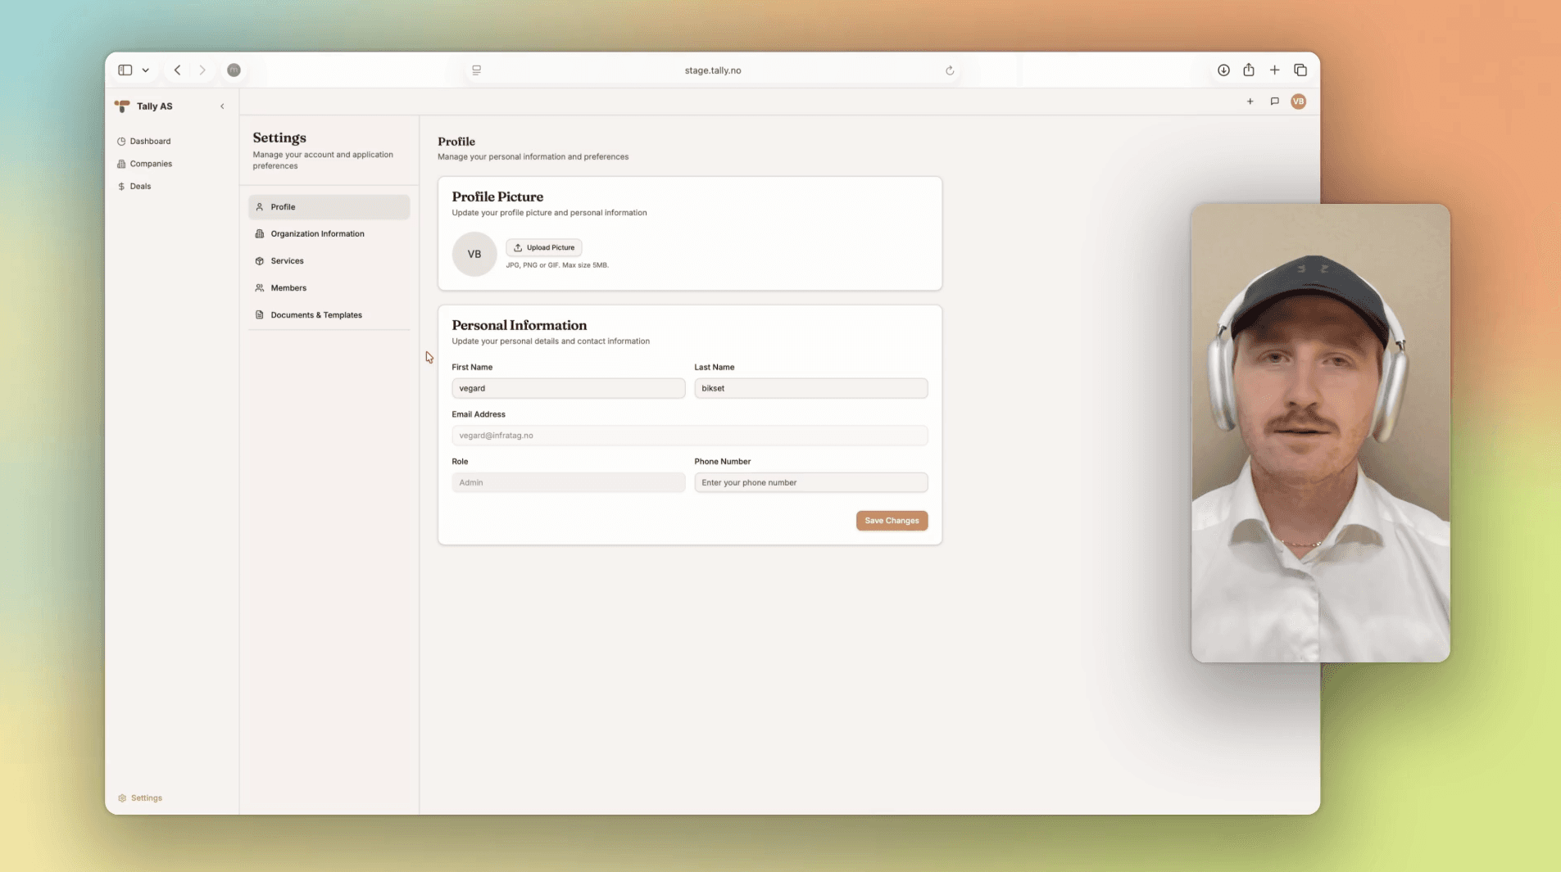Viewport: 1561px width, 872px height.
Task: Click the Settings heading text
Action: pos(279,138)
